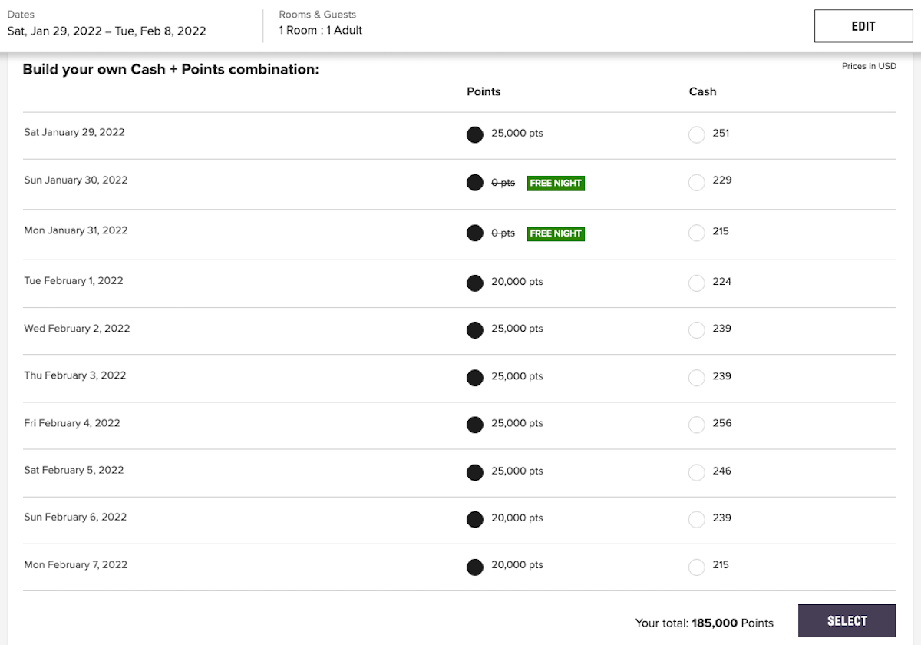921x645 pixels.
Task: Pick cash price 215 for January 31
Action: pyautogui.click(x=696, y=233)
